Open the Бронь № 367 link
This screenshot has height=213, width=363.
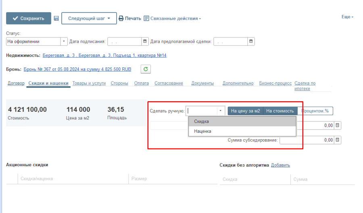pos(77,69)
